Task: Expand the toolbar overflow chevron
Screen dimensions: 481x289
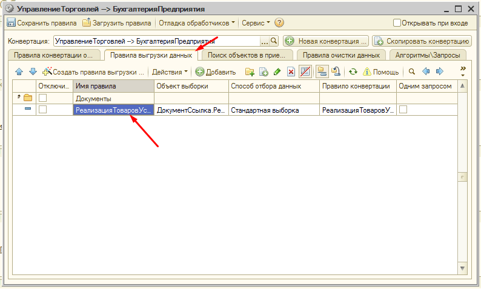Action: pyautogui.click(x=463, y=71)
